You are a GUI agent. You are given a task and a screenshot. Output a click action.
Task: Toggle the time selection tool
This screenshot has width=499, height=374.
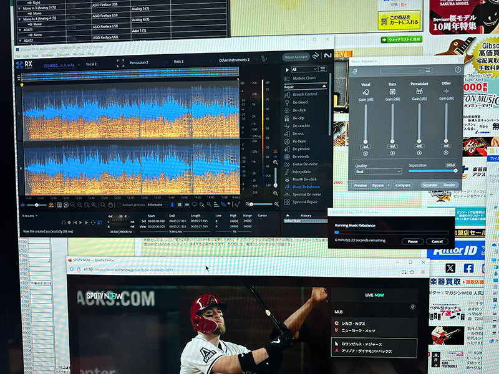coord(172,204)
